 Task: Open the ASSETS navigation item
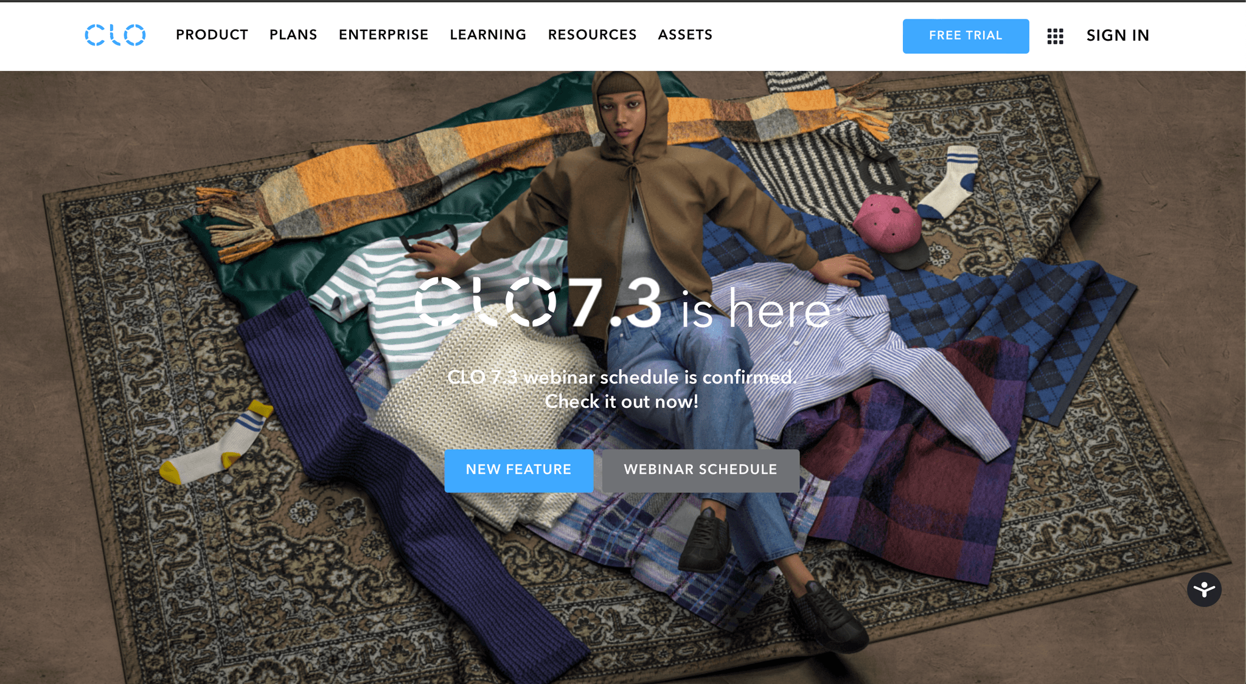pyautogui.click(x=685, y=35)
